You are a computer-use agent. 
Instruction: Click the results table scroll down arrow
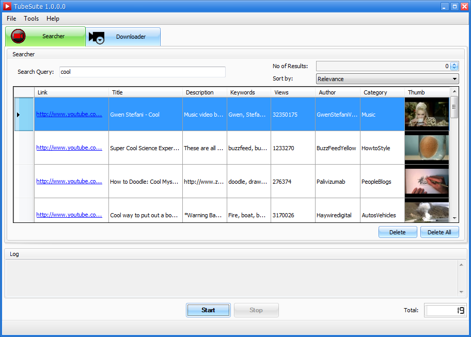tap(454, 218)
